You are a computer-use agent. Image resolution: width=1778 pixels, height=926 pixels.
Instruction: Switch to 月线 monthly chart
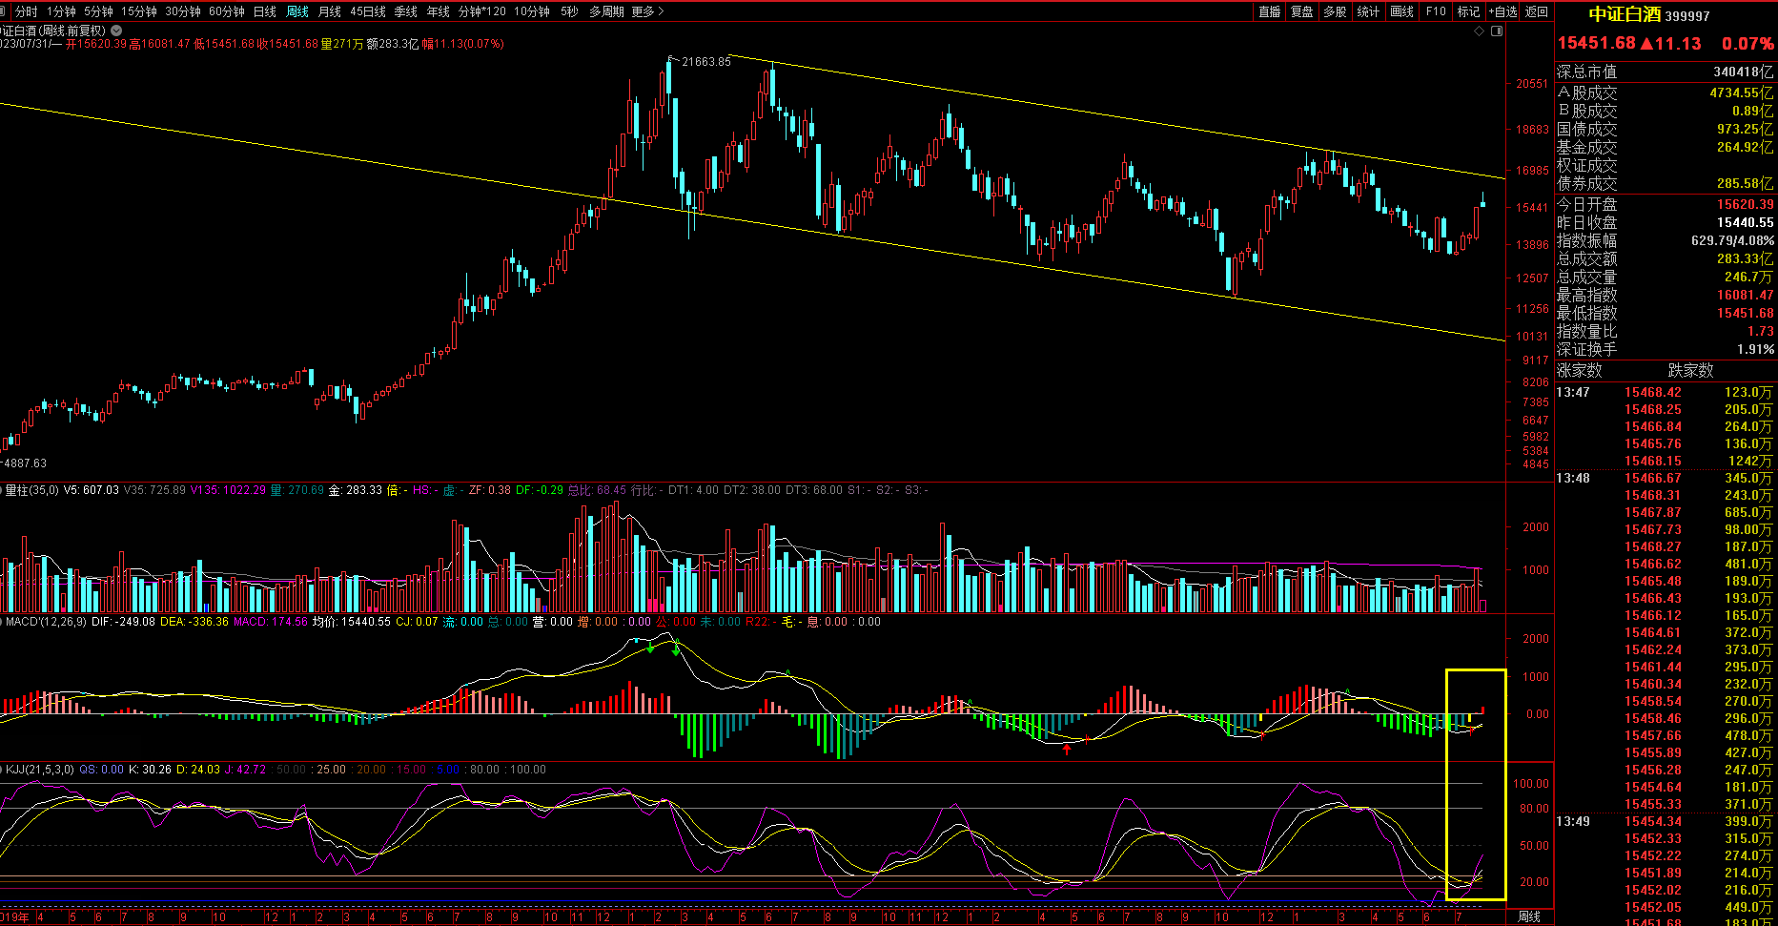point(330,11)
